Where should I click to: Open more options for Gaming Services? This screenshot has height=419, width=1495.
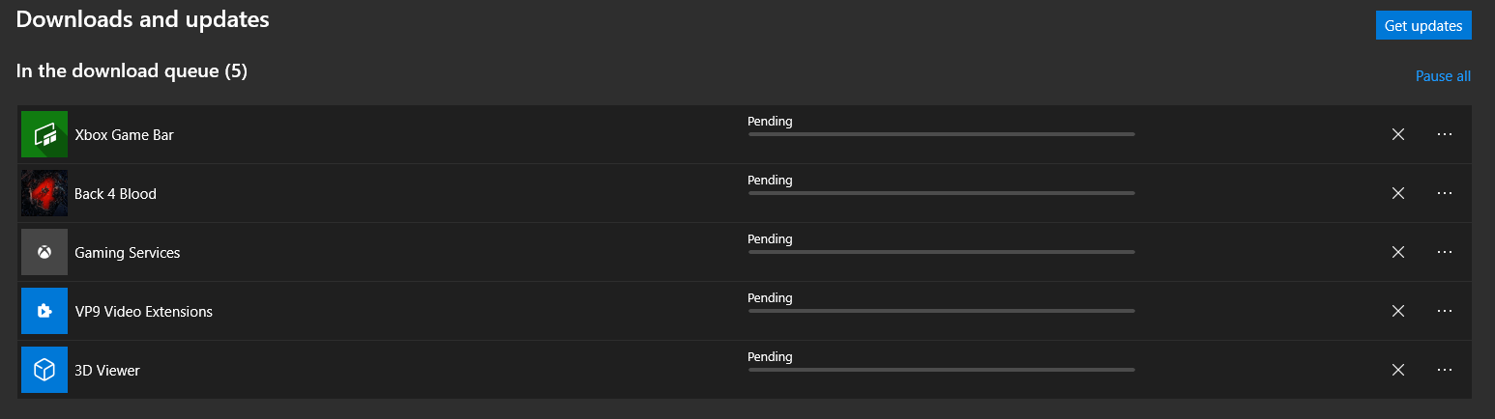[1445, 252]
